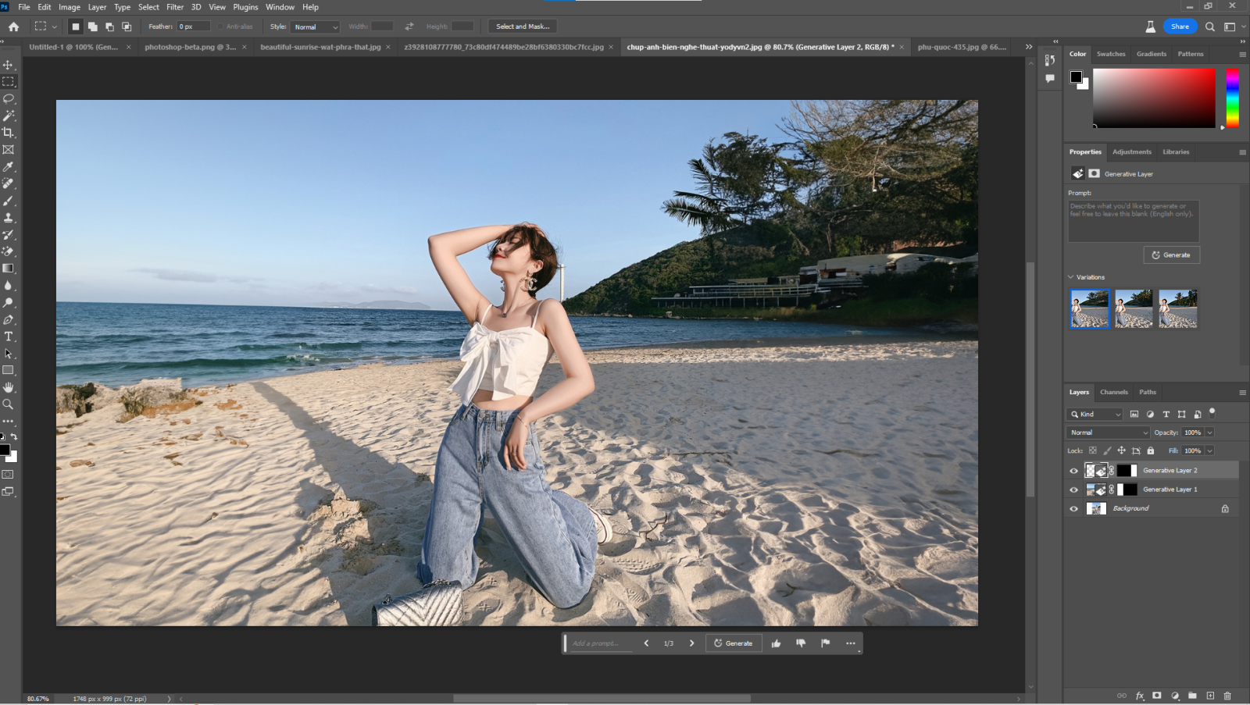
Task: Switch to the Adjustments tab
Action: coord(1132,152)
